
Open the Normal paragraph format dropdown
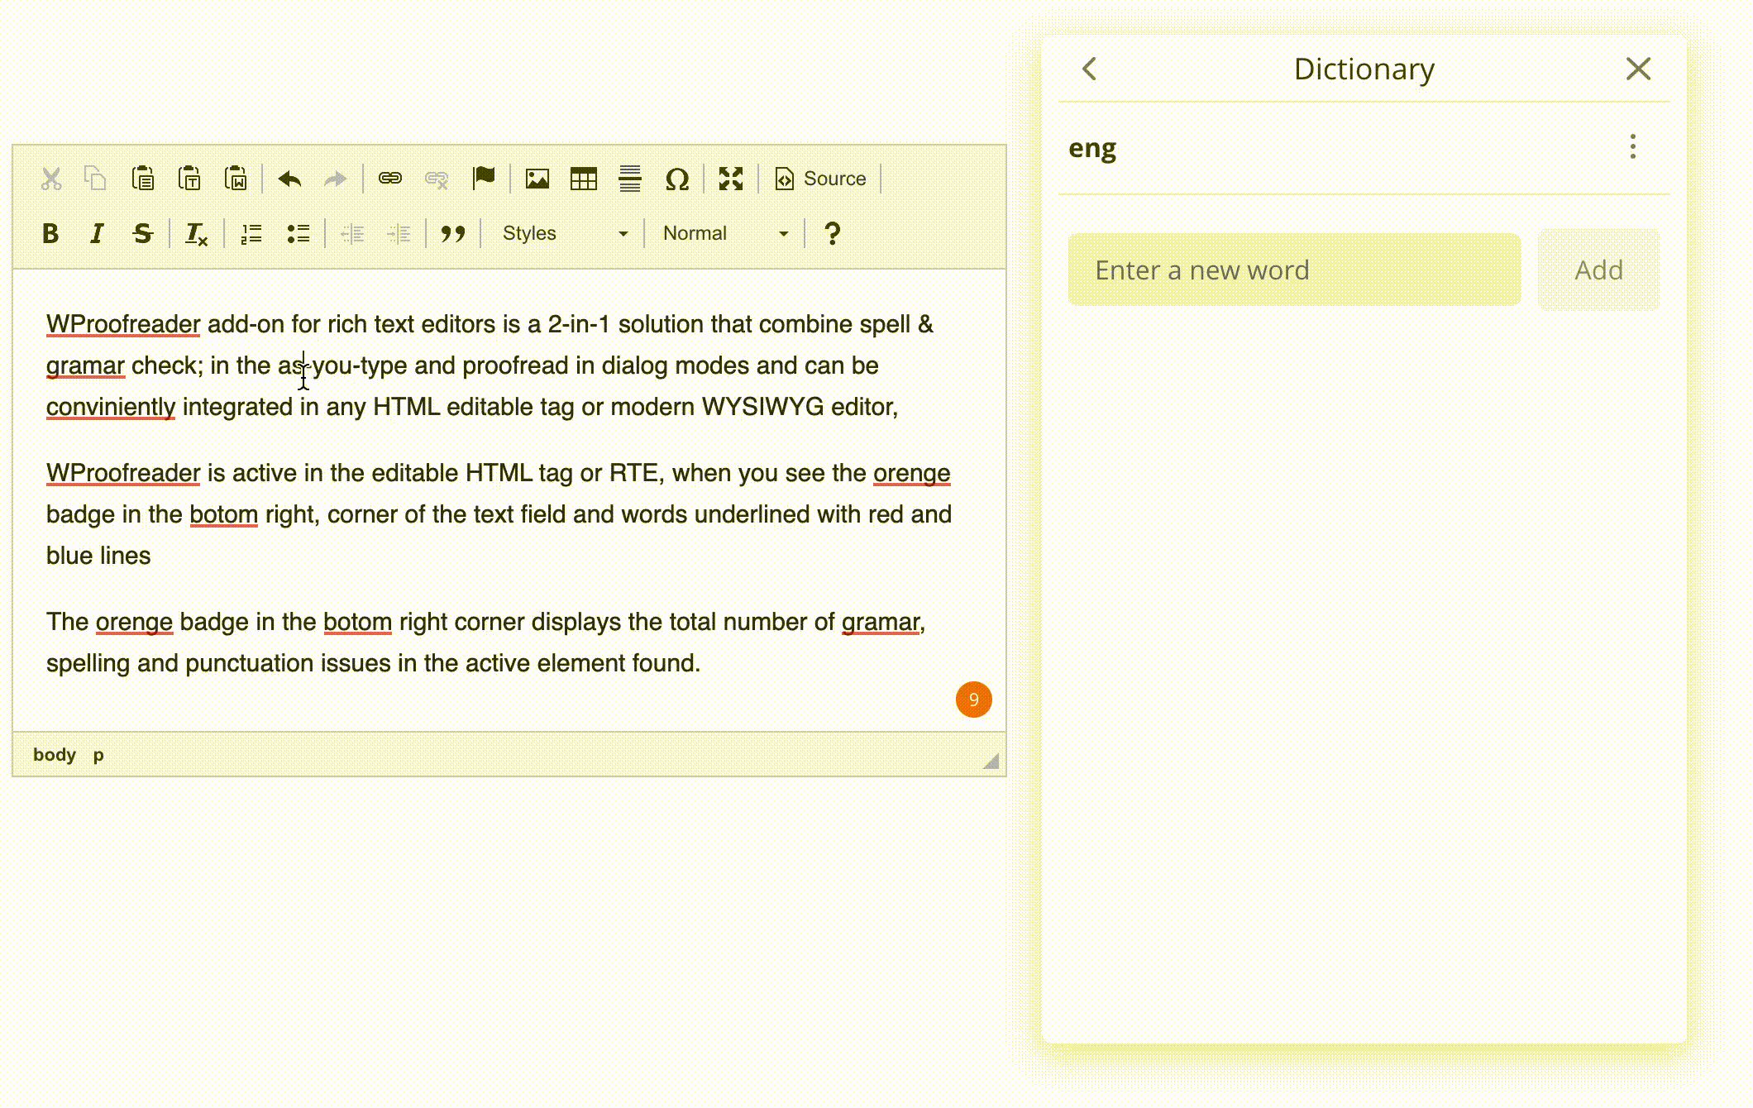tap(725, 234)
